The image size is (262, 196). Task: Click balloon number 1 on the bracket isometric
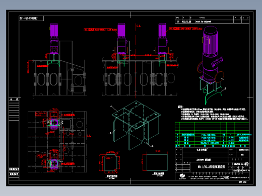click(x=111, y=106)
